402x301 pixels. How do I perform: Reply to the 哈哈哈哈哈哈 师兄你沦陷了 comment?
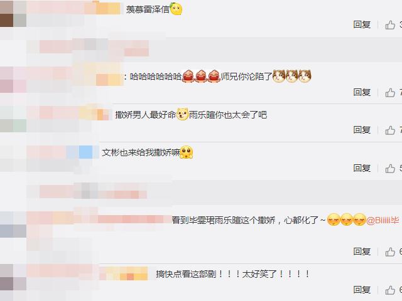[x=362, y=92]
